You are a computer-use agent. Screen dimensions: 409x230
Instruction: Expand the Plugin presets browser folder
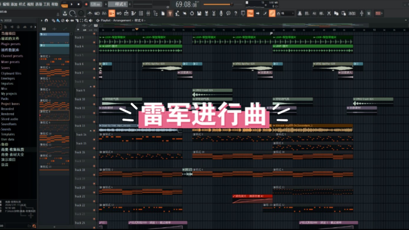point(11,44)
